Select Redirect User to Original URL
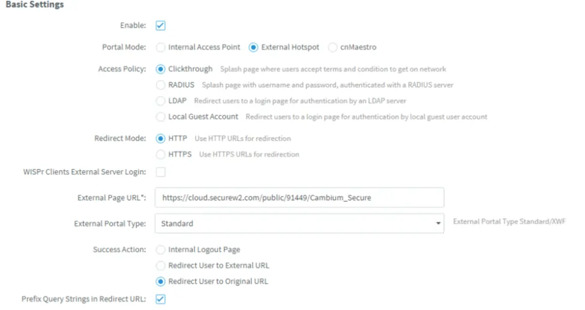 pos(160,282)
